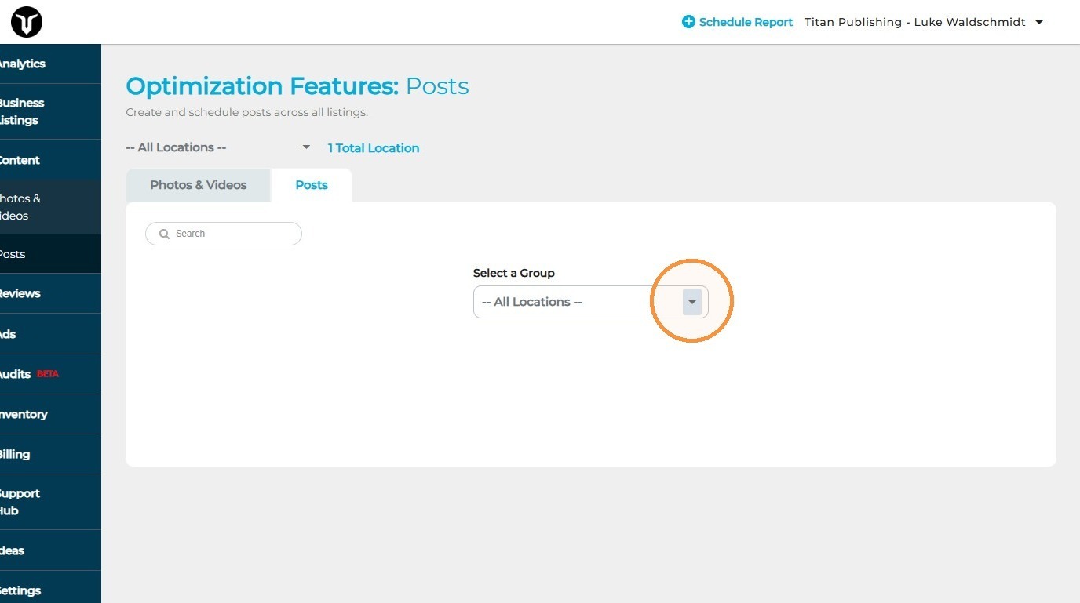
Task: Navigate to Ads in the sidebar
Action: tap(50, 334)
